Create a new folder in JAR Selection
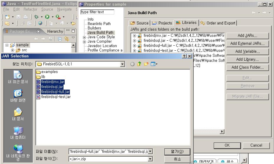Image resolution: width=274 pixels, height=164 pixels. (x=146, y=64)
